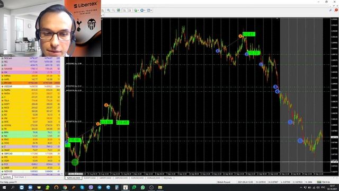Click the volume speaker tray icon

pos(318,187)
